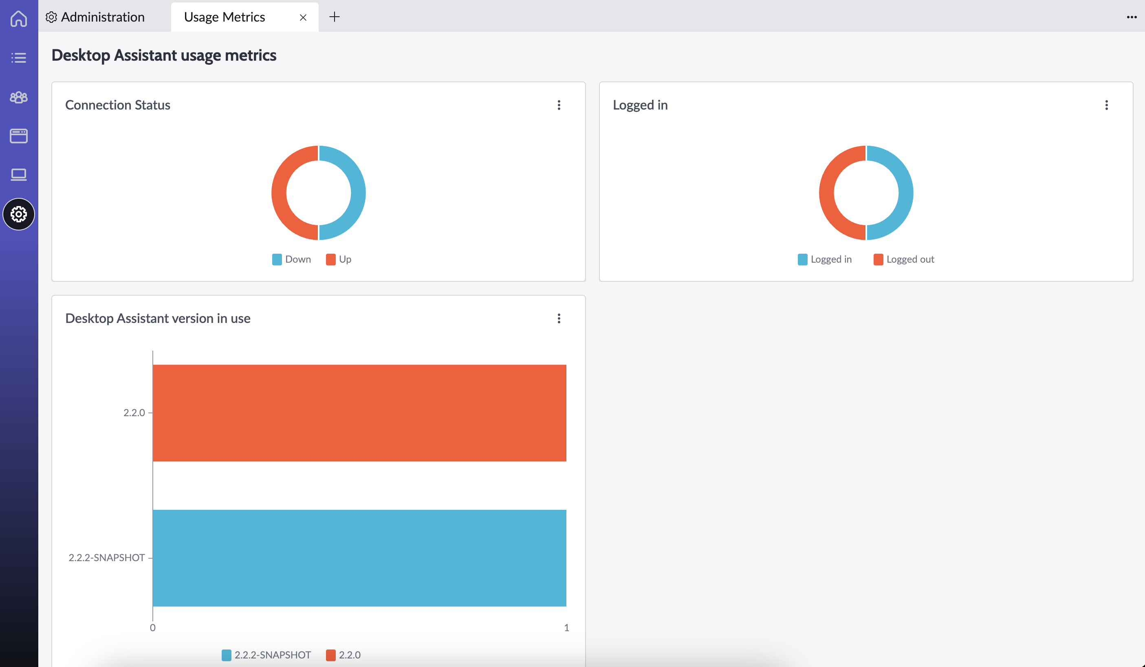This screenshot has width=1145, height=667.
Task: Click the 2.2.2-SNAPSHOT axis label
Action: tap(106, 557)
